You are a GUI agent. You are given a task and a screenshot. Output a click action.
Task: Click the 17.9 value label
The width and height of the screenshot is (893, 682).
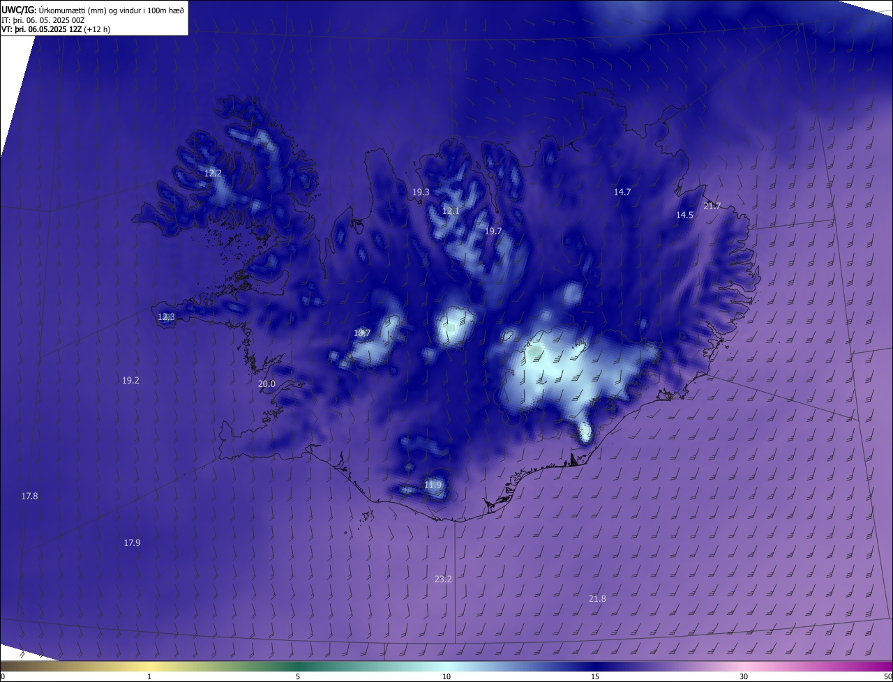tap(132, 543)
